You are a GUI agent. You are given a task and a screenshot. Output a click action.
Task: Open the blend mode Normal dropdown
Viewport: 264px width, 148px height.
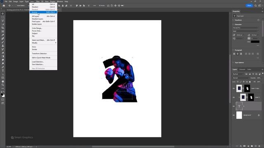coord(241,78)
